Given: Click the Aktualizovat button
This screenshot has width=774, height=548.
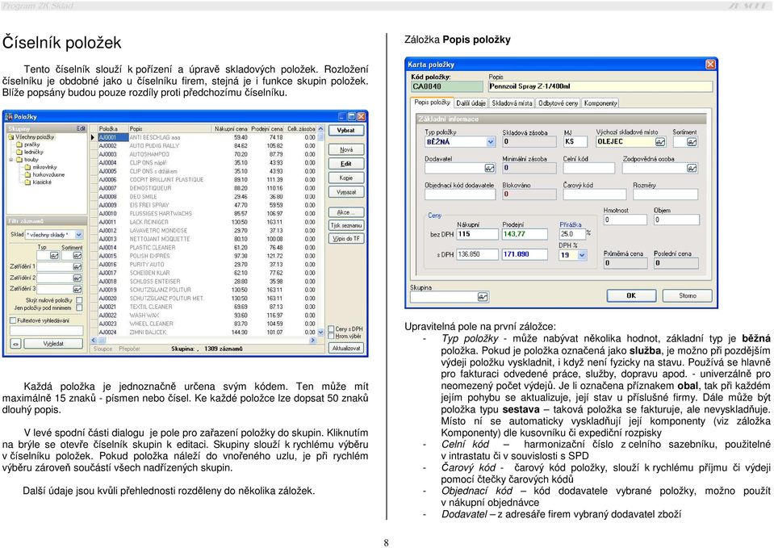Looking at the screenshot, I should pyautogui.click(x=346, y=348).
